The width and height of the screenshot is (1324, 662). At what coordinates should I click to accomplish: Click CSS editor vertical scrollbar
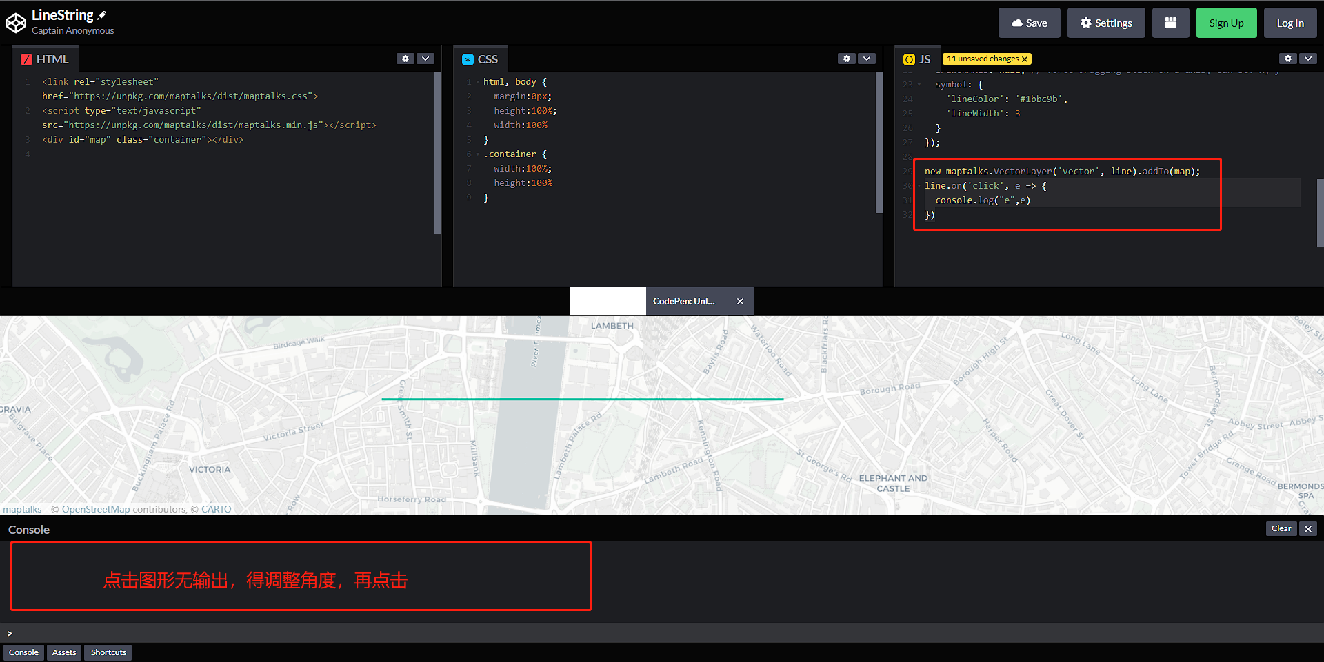(879, 143)
